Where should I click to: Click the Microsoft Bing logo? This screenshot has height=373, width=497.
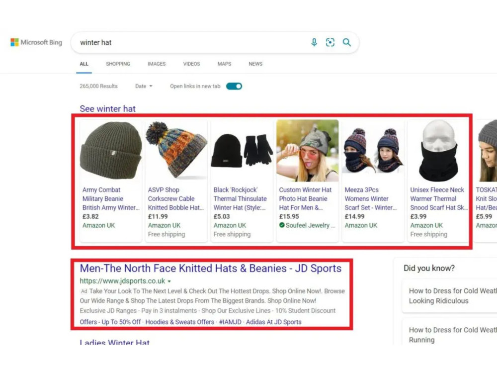tap(36, 42)
